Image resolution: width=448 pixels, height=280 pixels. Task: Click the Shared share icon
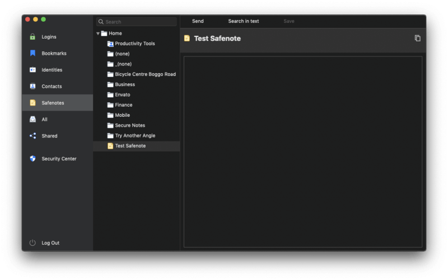coord(32,136)
